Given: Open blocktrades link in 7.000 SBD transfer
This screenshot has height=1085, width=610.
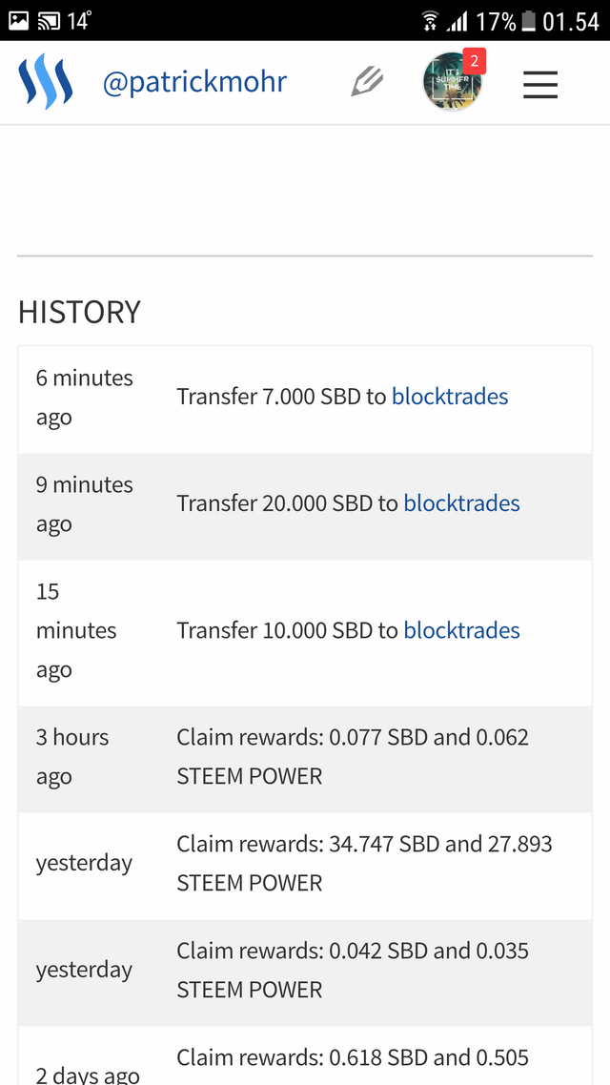Looking at the screenshot, I should point(450,397).
